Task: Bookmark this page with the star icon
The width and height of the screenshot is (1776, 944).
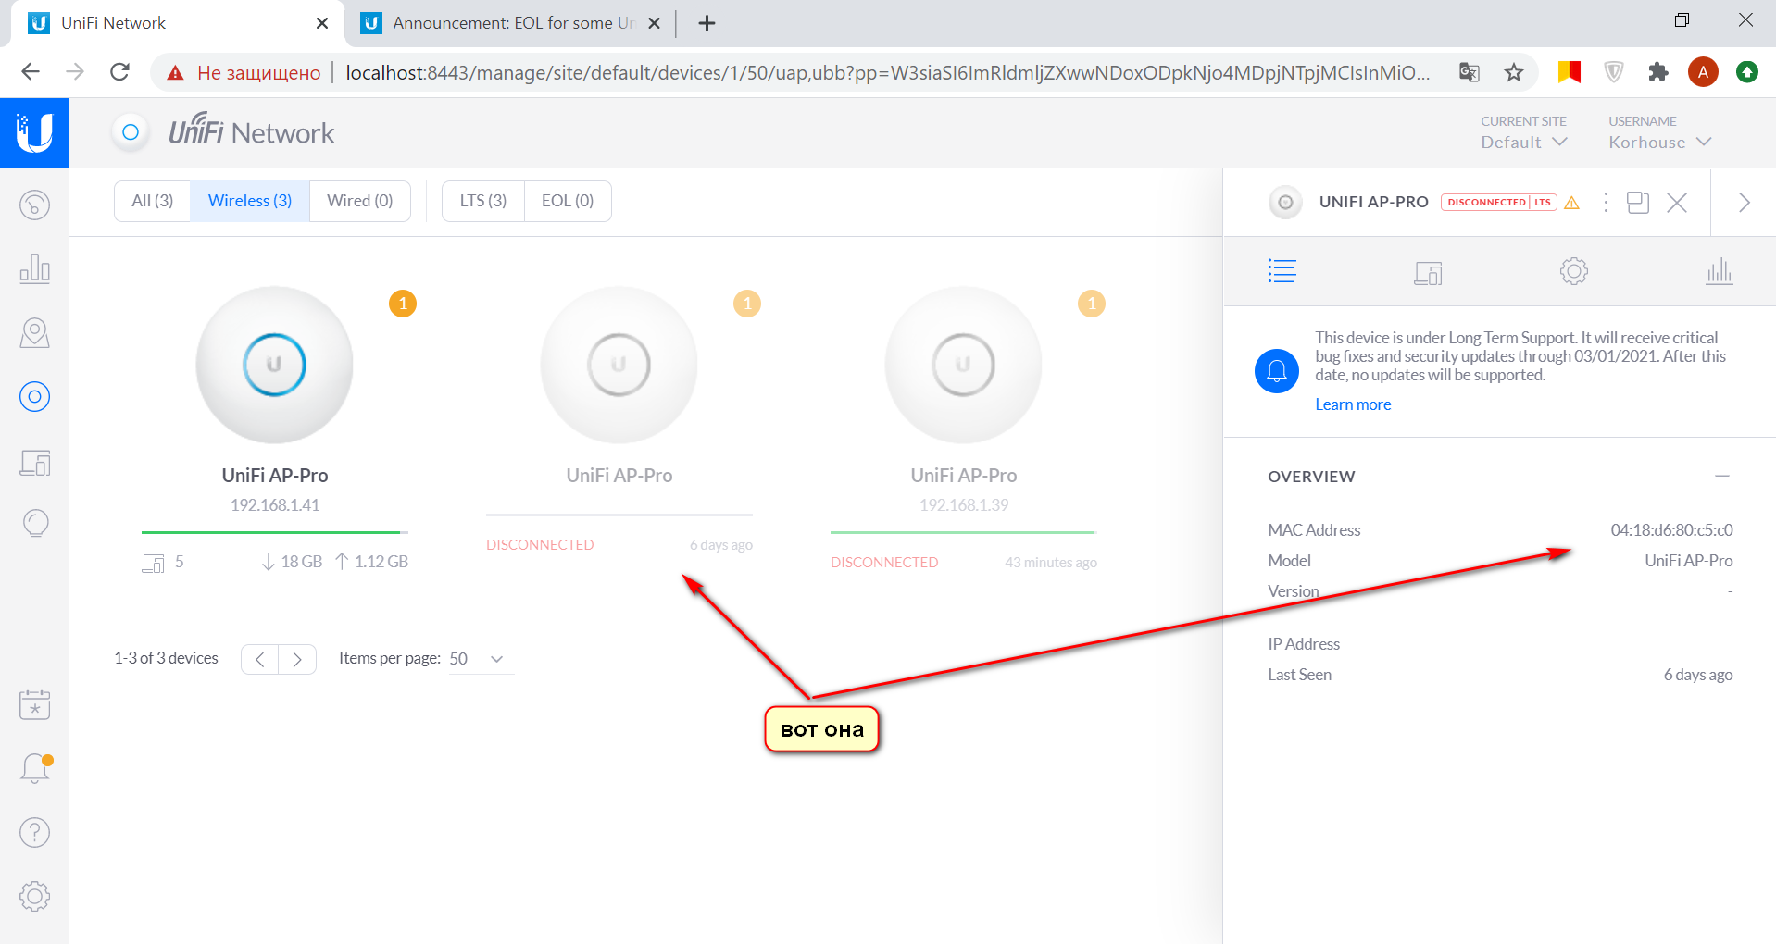Action: [1513, 72]
